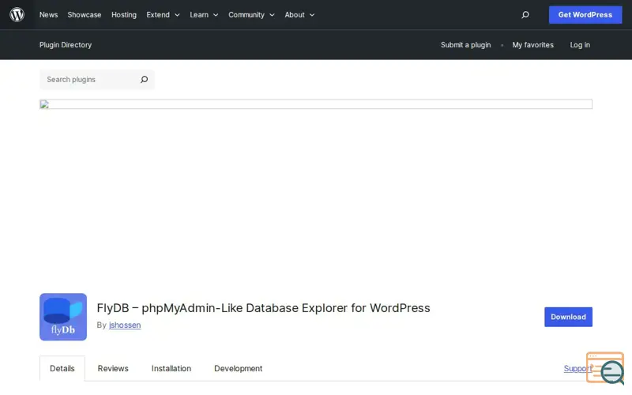Image resolution: width=632 pixels, height=395 pixels.
Task: Open the Hosting menu item
Action: coord(124,15)
